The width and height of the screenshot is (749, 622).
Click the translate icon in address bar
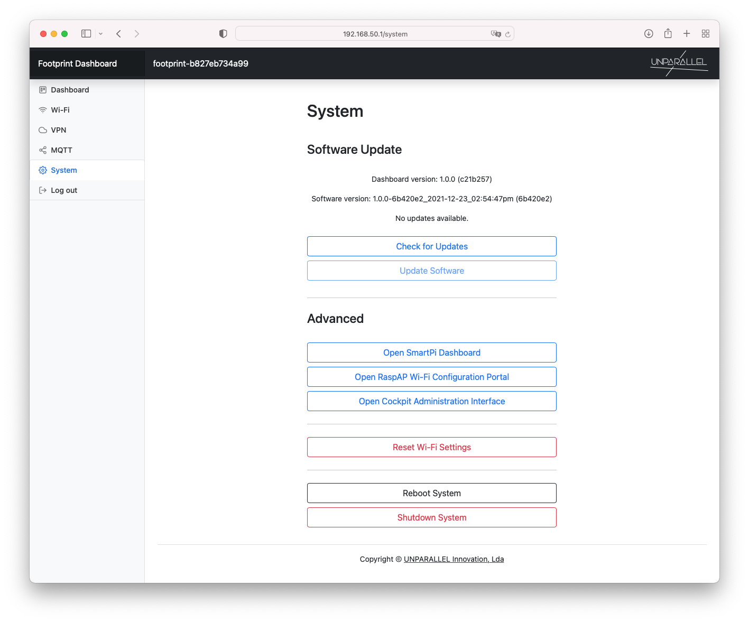496,34
